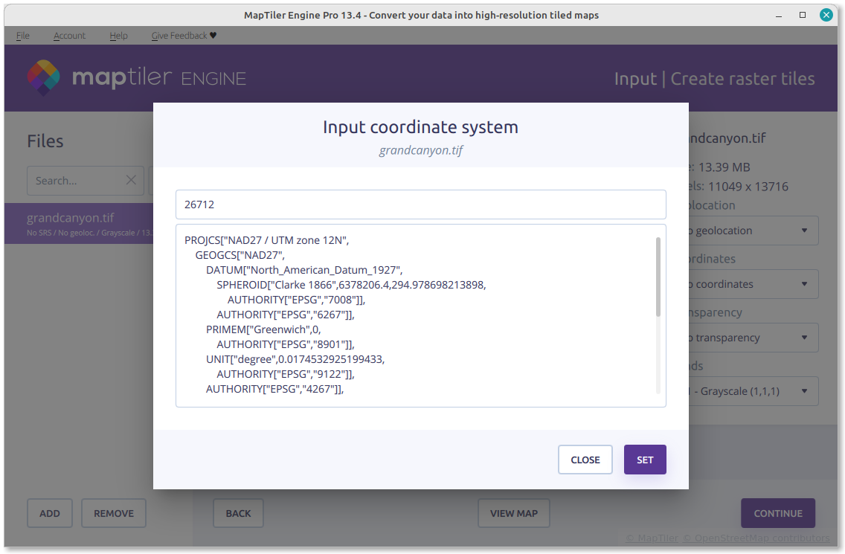Click the CONTINUE button

(777, 513)
